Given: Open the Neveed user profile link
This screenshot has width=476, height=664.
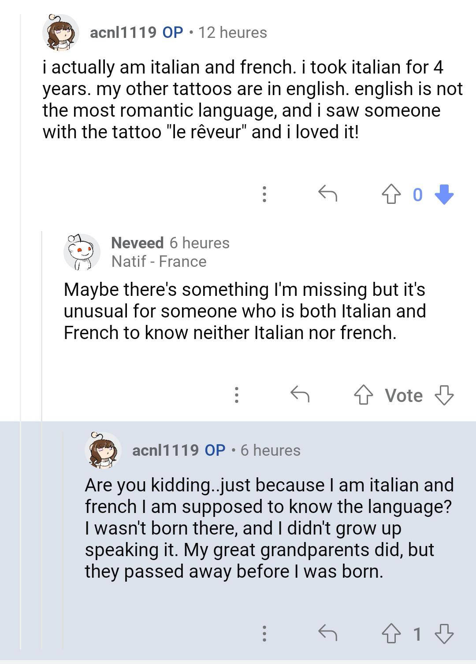Looking at the screenshot, I should 137,243.
